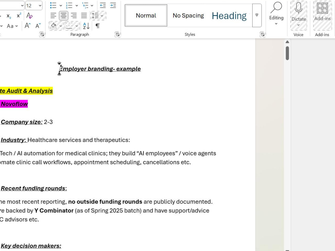This screenshot has height=251, width=335.
Task: Open the Editing menu
Action: [x=276, y=14]
